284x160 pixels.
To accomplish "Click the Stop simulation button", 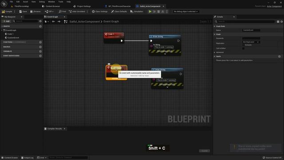I will tap(158, 12).
